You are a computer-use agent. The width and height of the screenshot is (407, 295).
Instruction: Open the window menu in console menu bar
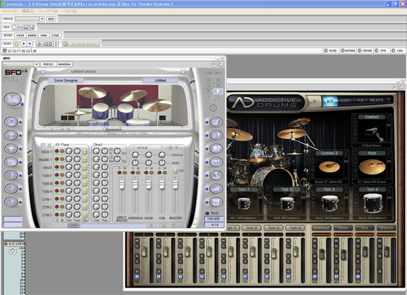point(48,11)
